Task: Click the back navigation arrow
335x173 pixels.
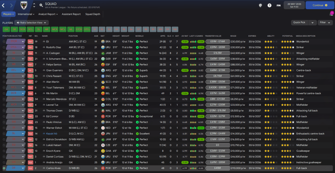Action: [x=4, y=5]
